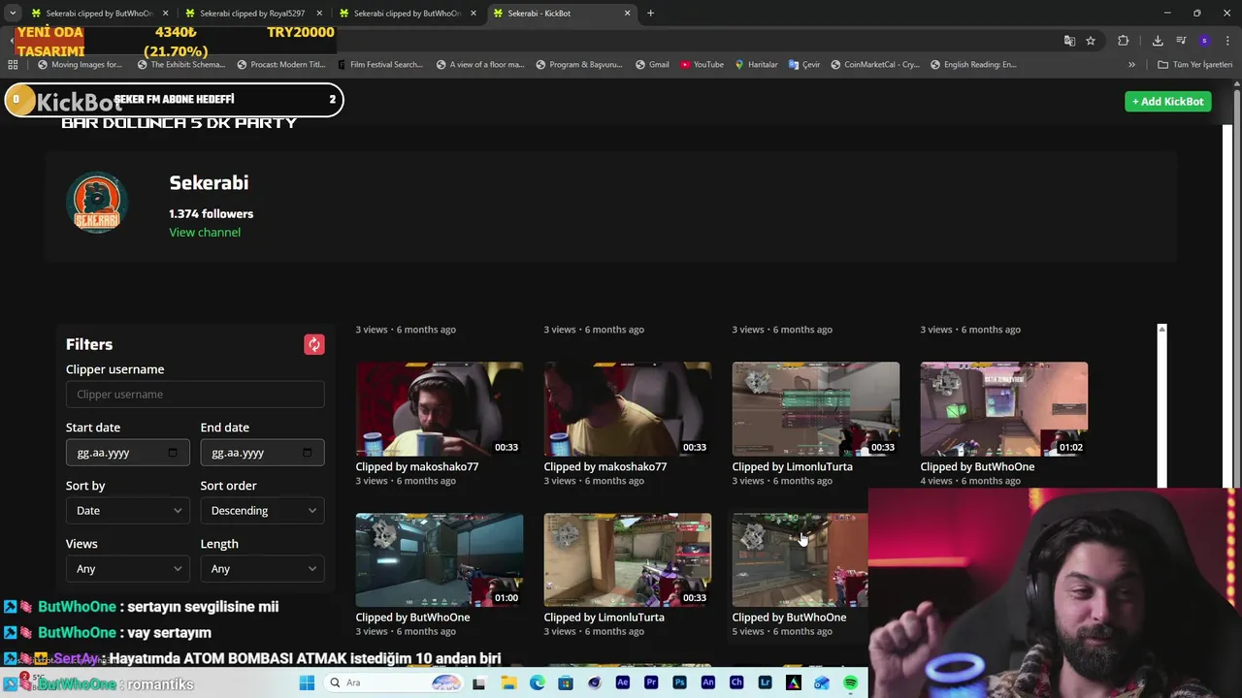Image resolution: width=1242 pixels, height=698 pixels.
Task: Open the translate page icon
Action: (1069, 41)
